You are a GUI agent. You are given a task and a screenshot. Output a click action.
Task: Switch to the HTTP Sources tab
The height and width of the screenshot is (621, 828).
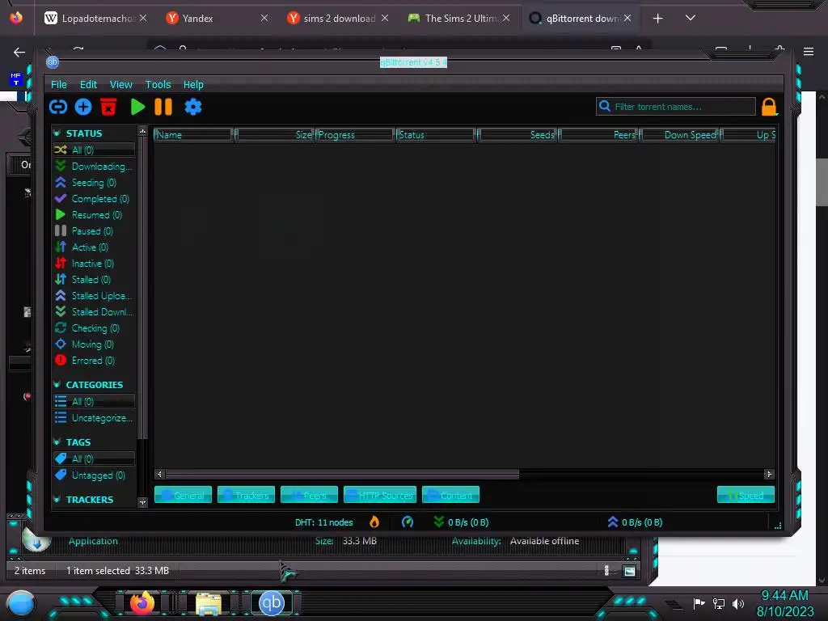tap(380, 495)
